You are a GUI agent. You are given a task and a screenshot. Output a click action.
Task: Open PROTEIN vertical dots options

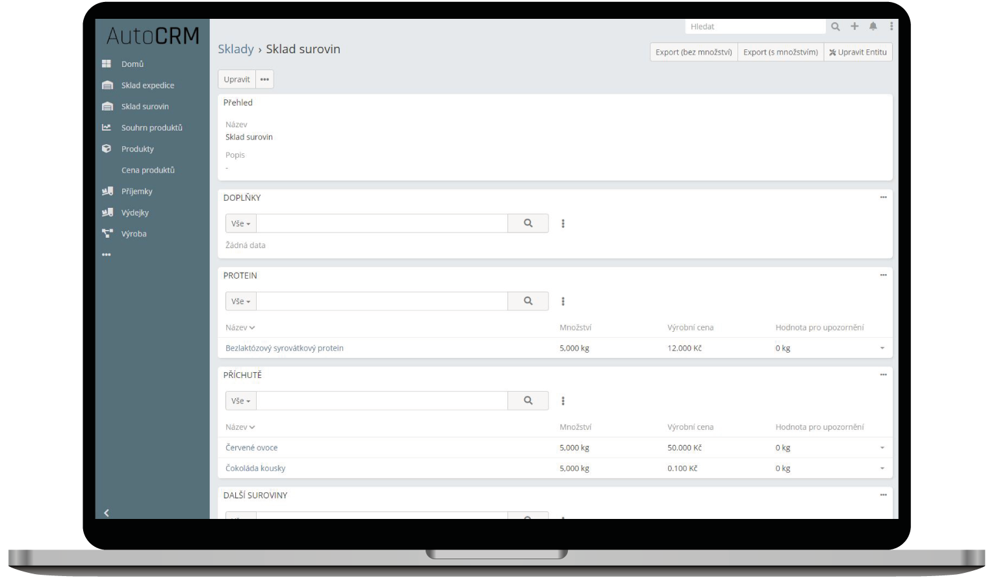tap(563, 301)
